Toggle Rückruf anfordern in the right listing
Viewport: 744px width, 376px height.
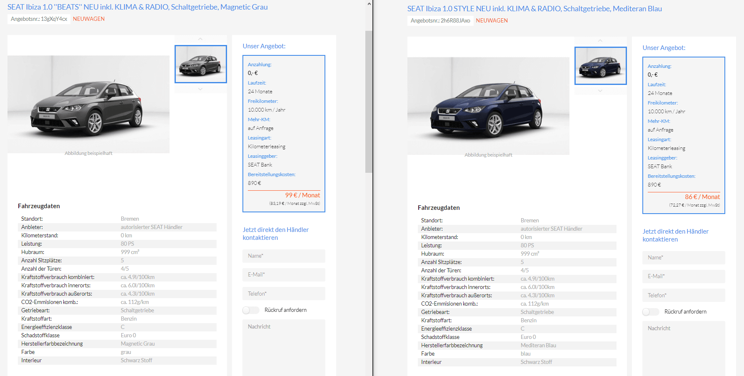651,312
